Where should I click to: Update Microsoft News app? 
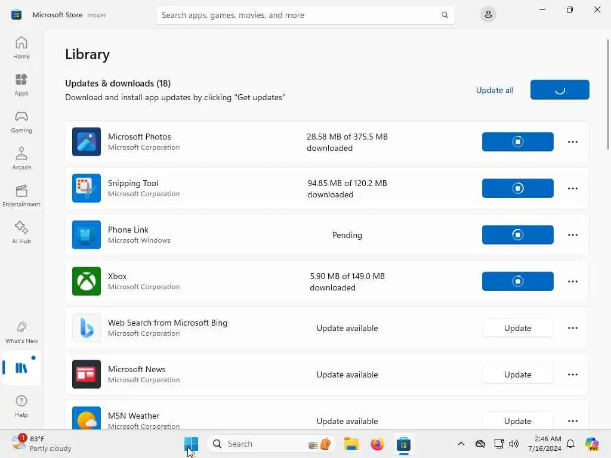pos(517,375)
